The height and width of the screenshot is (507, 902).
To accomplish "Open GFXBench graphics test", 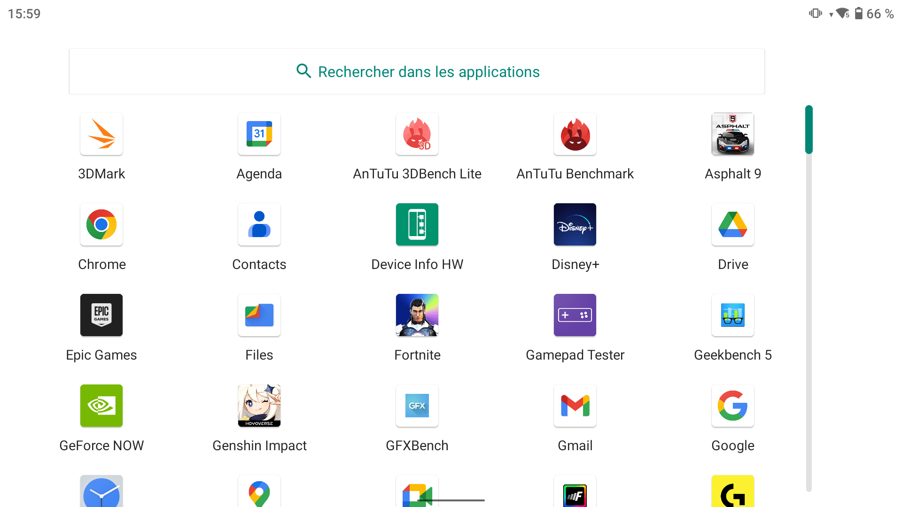I will (x=418, y=406).
